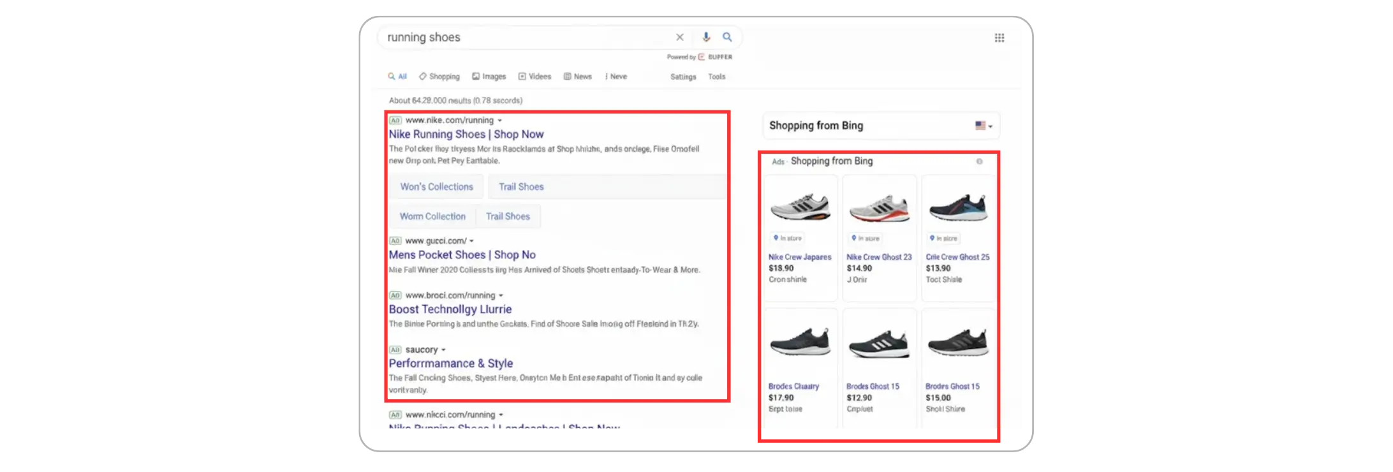This screenshot has height=472, width=1393.
Task: Open the More menu next to News
Action: (616, 77)
